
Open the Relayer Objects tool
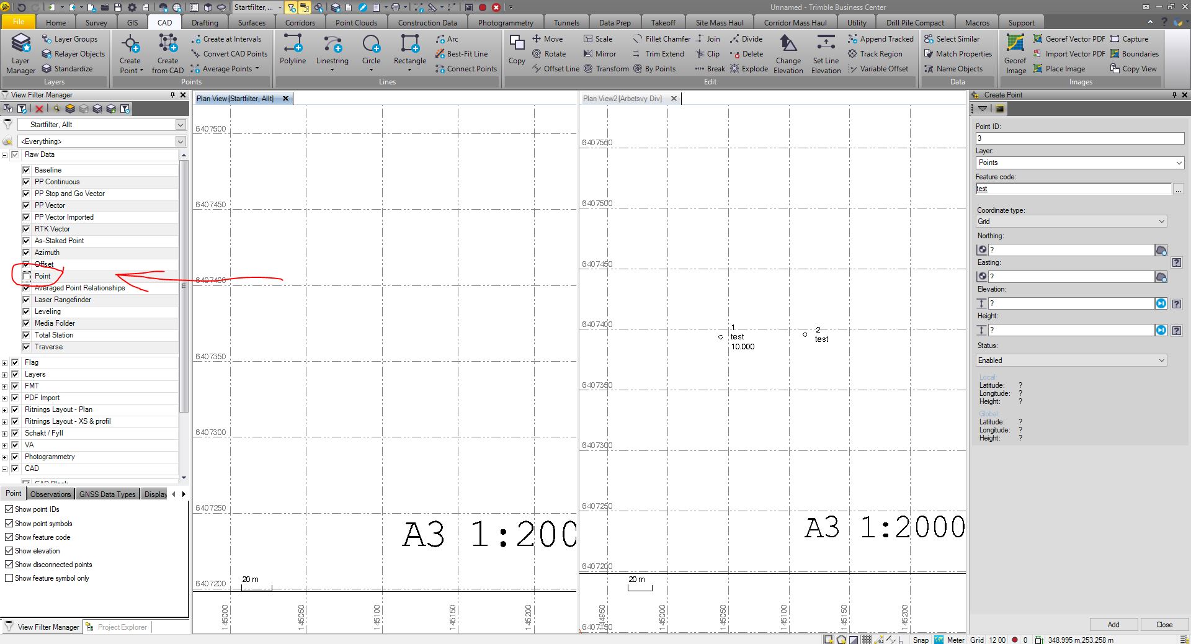coord(73,54)
